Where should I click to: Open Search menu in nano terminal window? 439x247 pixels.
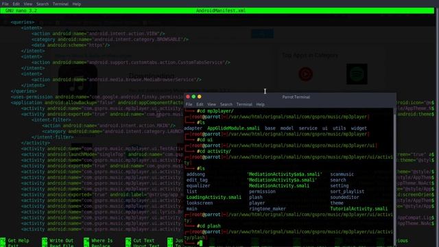click(43, 4)
